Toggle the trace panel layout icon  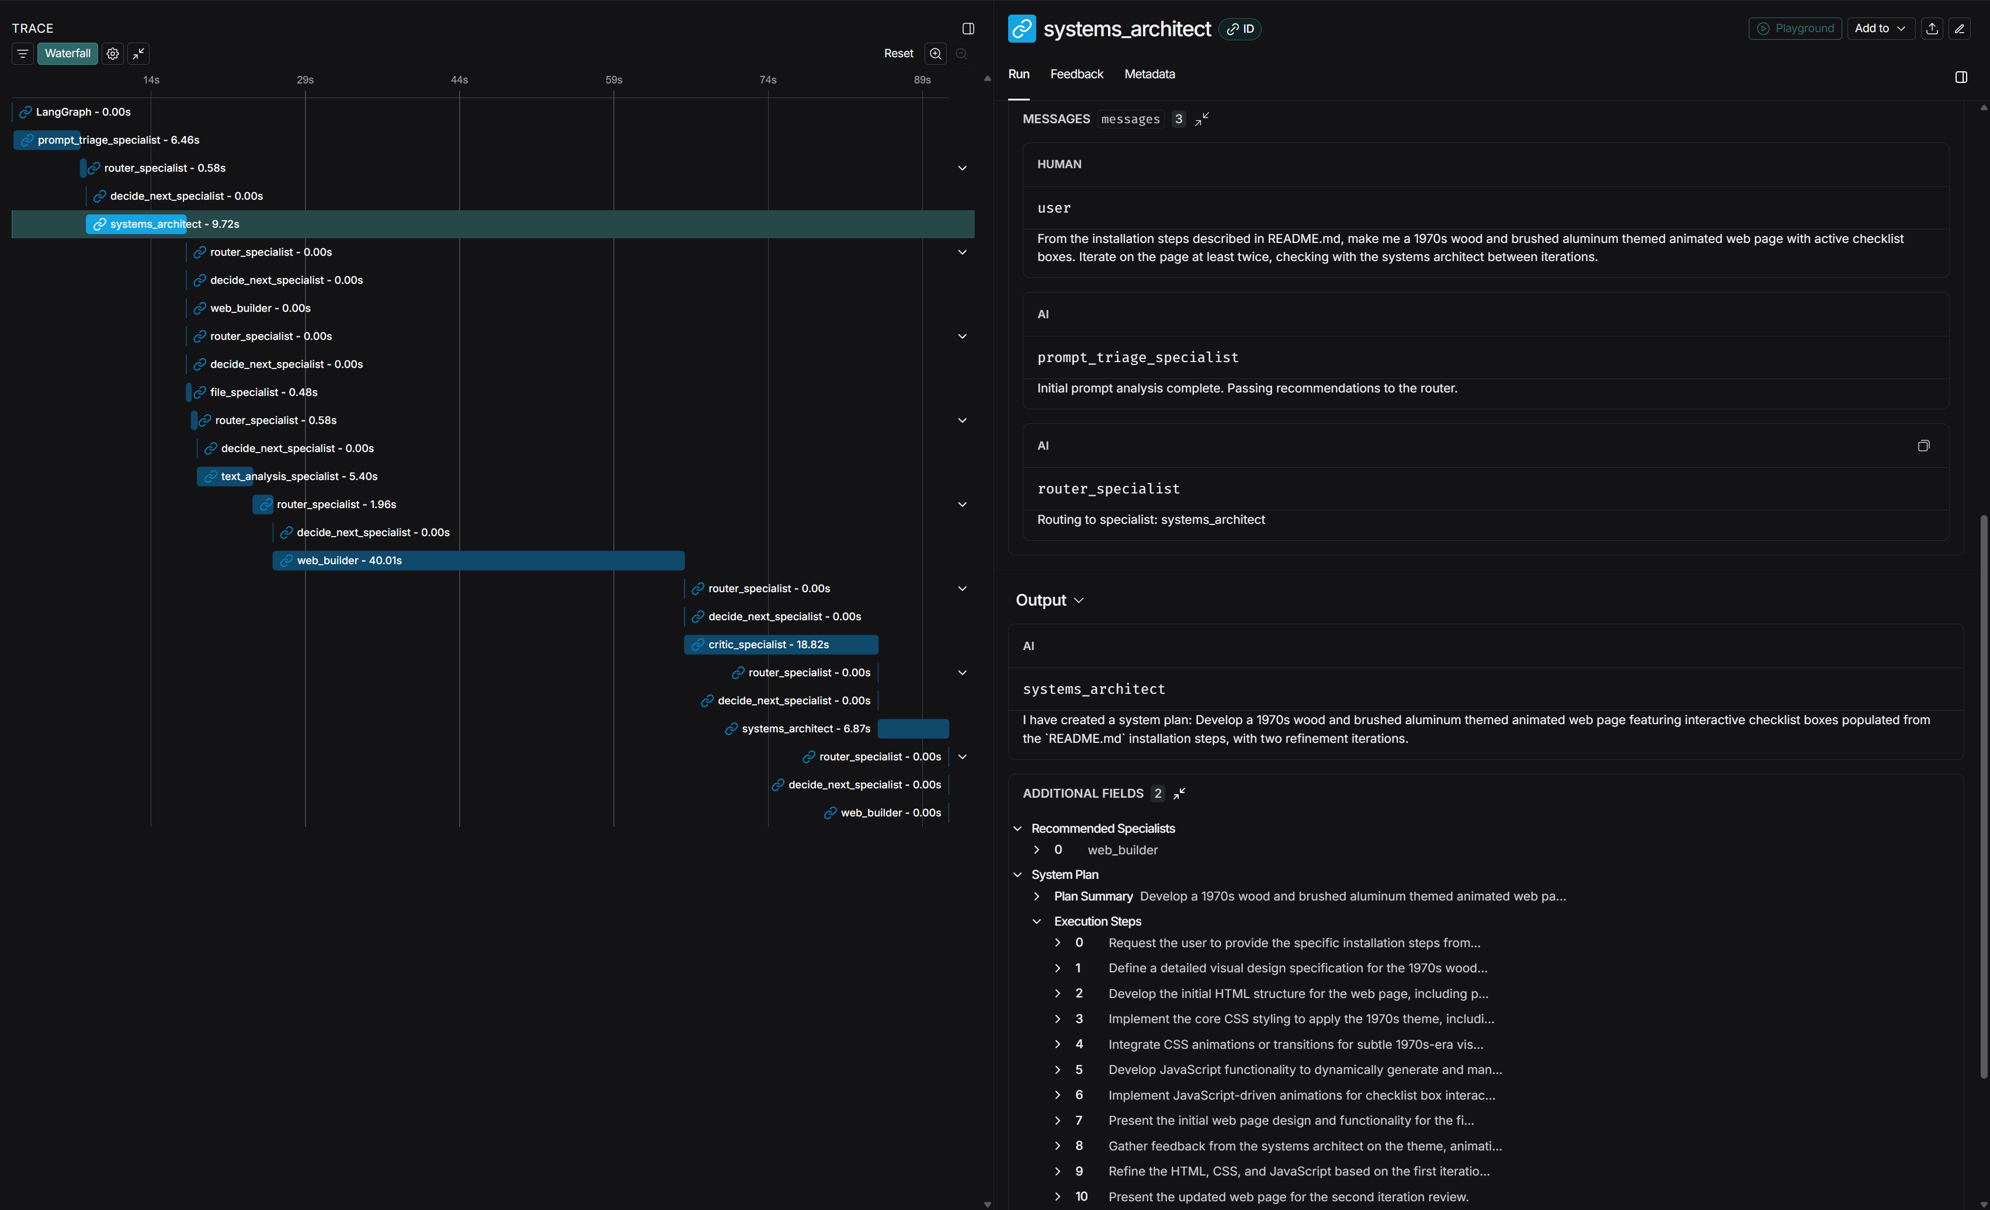click(x=968, y=28)
